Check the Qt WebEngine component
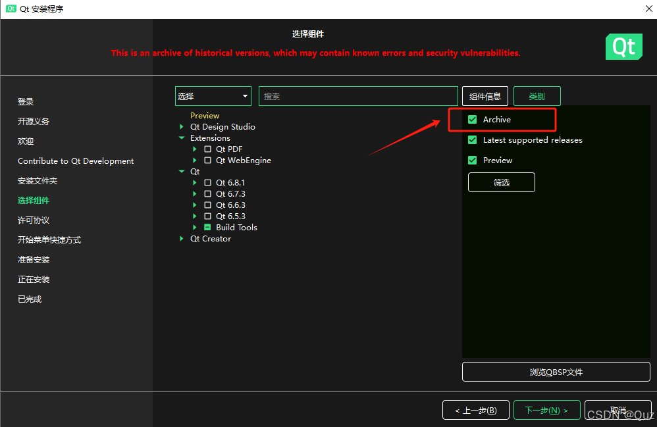The width and height of the screenshot is (657, 427). pyautogui.click(x=207, y=161)
